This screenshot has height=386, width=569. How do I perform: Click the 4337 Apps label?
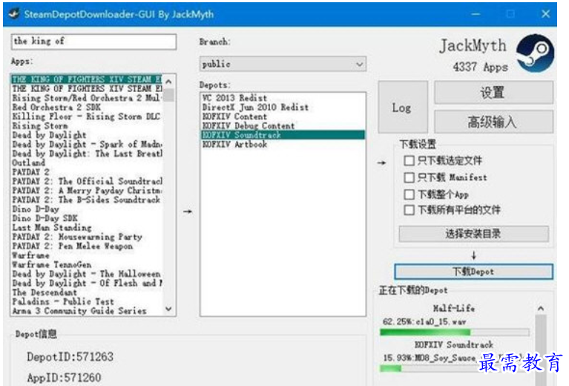click(x=480, y=67)
